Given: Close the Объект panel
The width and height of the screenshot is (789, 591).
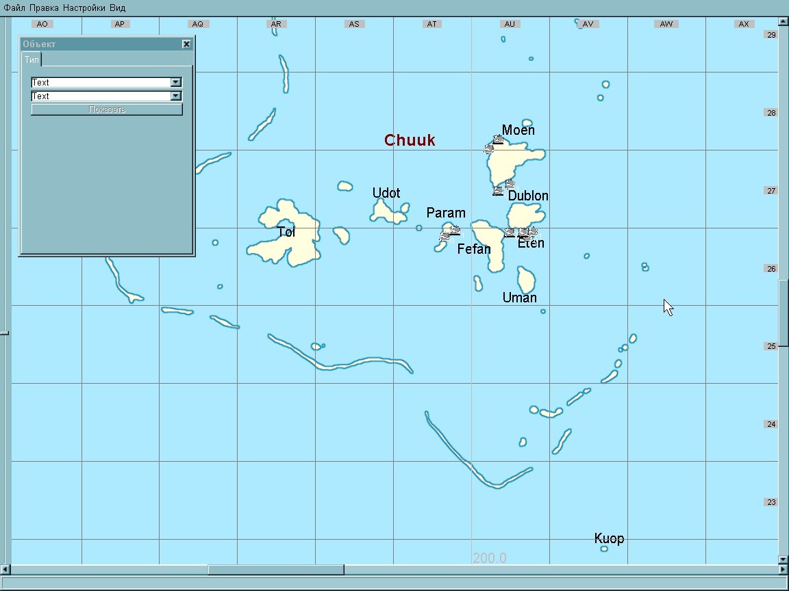Looking at the screenshot, I should click(x=186, y=44).
